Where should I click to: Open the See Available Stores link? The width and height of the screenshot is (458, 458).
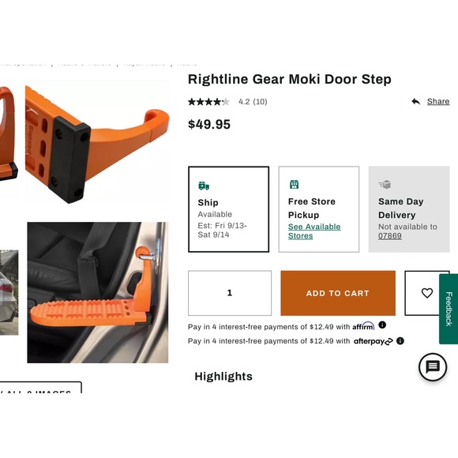[x=314, y=231]
